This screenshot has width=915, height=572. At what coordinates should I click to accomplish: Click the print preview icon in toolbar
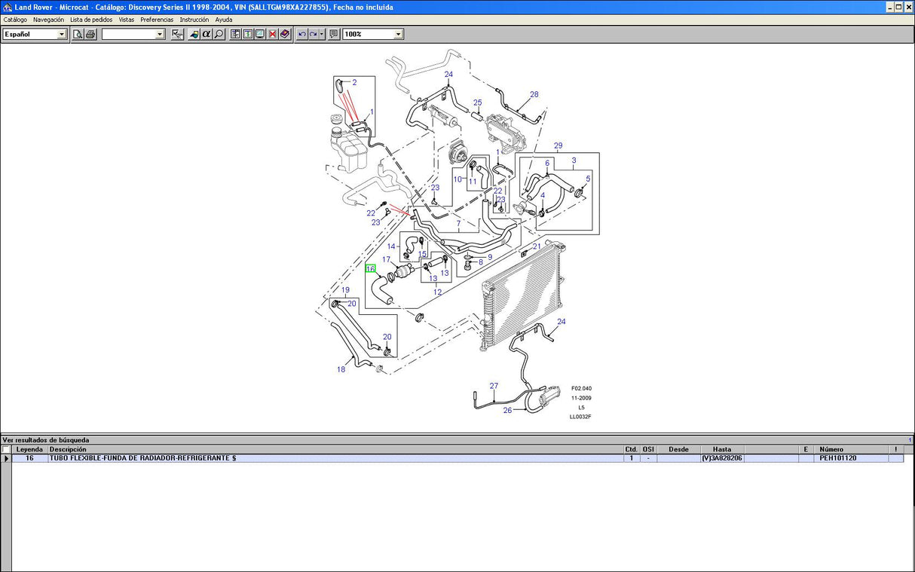[x=78, y=35]
